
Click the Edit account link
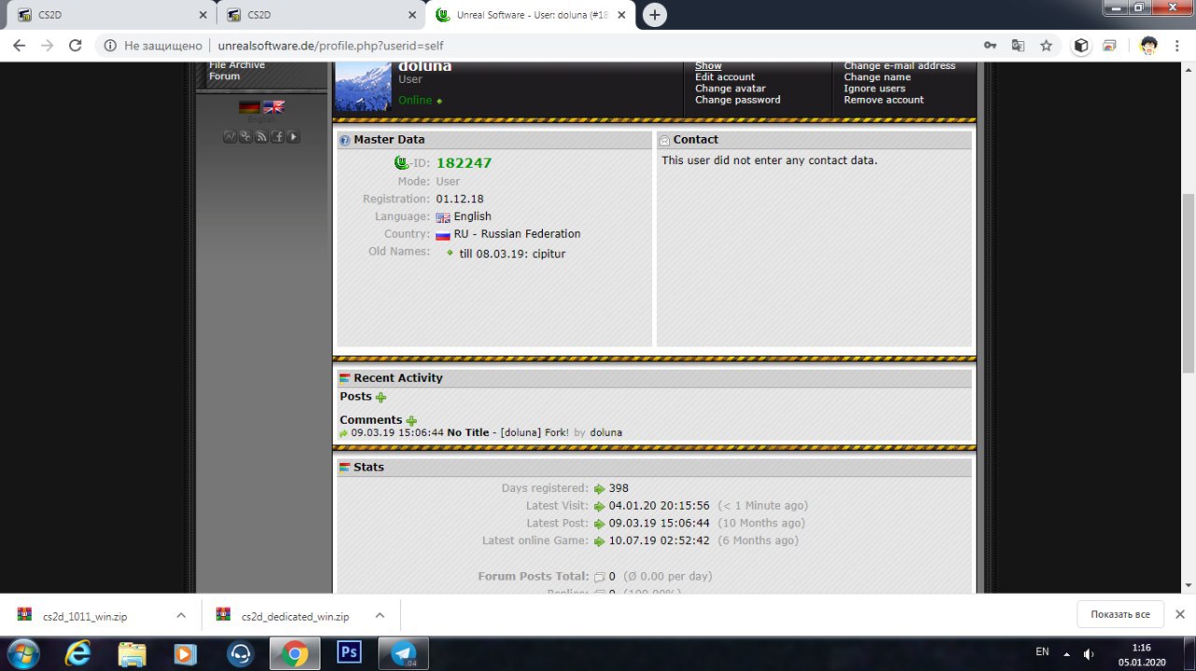click(x=725, y=77)
